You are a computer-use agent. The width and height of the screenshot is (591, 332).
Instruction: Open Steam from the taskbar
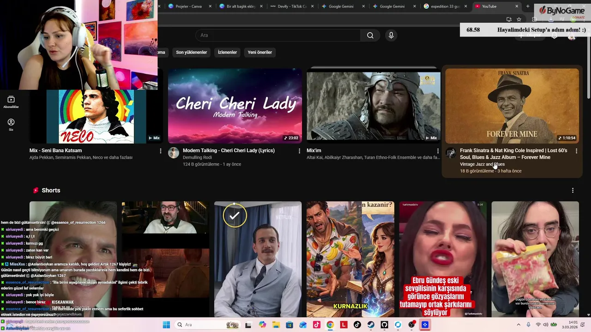coord(371,325)
